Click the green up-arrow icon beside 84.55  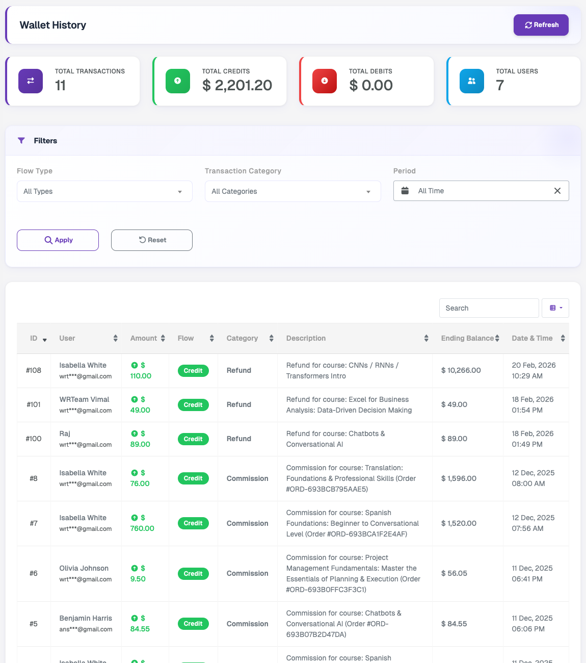135,618
